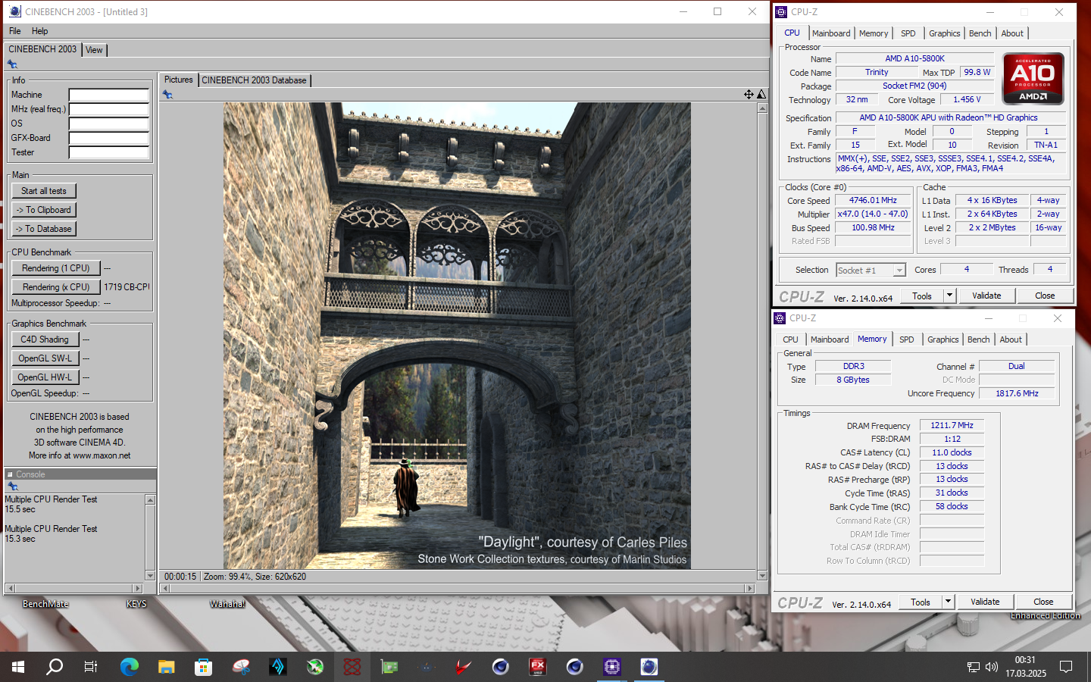Click the pin icon below CINEBENCH 2003 tab
The image size is (1091, 682).
point(12,64)
